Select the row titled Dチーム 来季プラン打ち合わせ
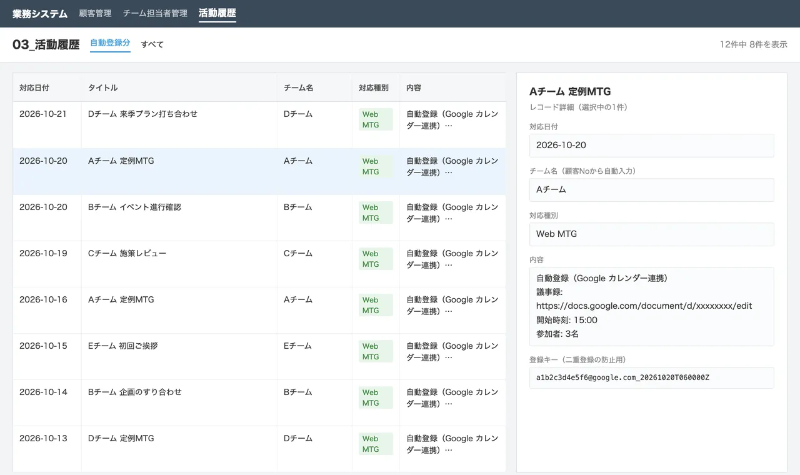The image size is (800, 475). (x=259, y=125)
